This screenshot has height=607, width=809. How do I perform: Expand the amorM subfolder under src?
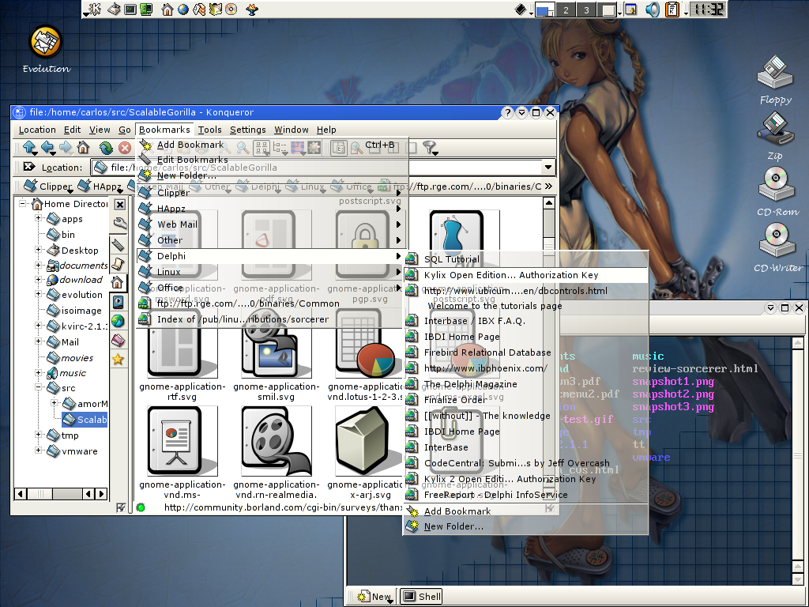55,402
